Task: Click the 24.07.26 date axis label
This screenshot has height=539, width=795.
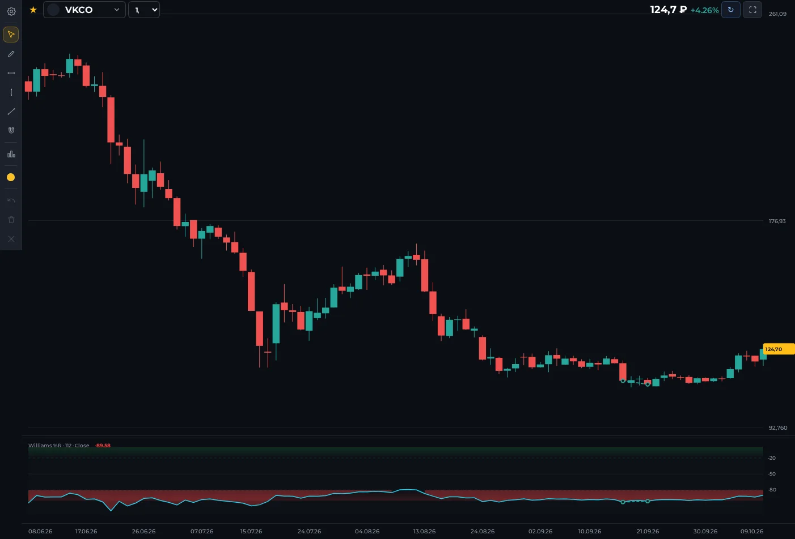Action: pyautogui.click(x=309, y=532)
